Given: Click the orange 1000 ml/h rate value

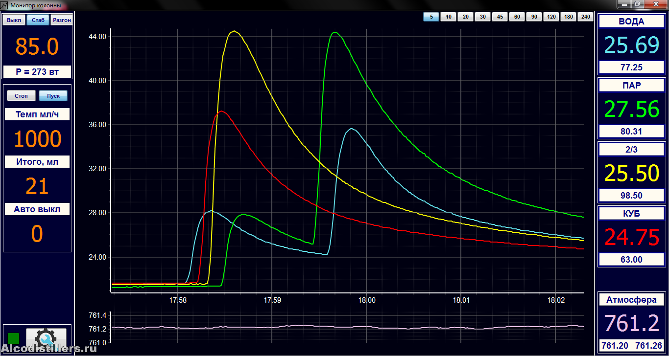Looking at the screenshot, I should coord(37,139).
